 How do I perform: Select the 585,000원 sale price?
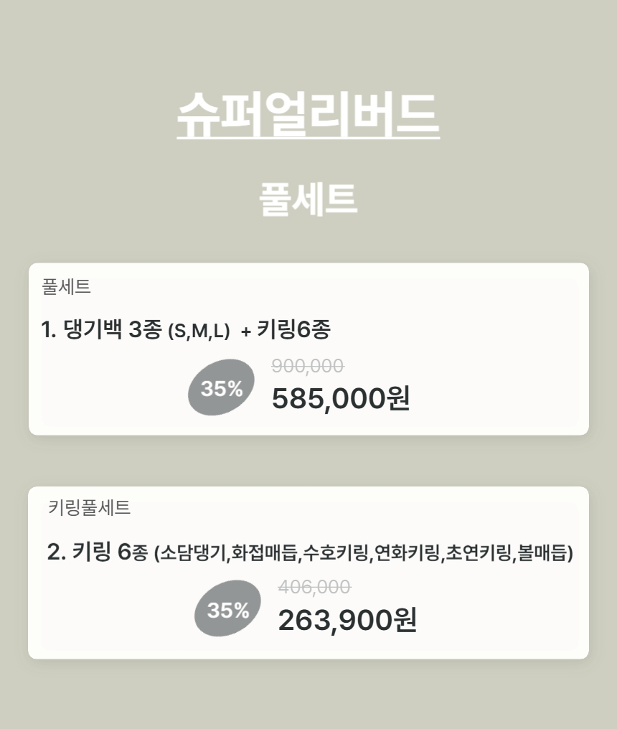point(340,398)
